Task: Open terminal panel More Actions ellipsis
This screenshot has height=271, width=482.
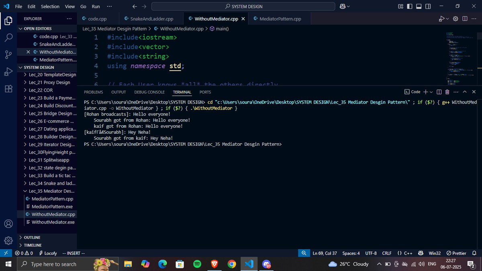Action: [x=456, y=92]
